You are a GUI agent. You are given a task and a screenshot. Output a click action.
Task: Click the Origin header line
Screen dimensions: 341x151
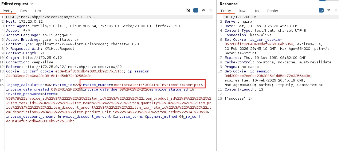[x=34, y=58]
